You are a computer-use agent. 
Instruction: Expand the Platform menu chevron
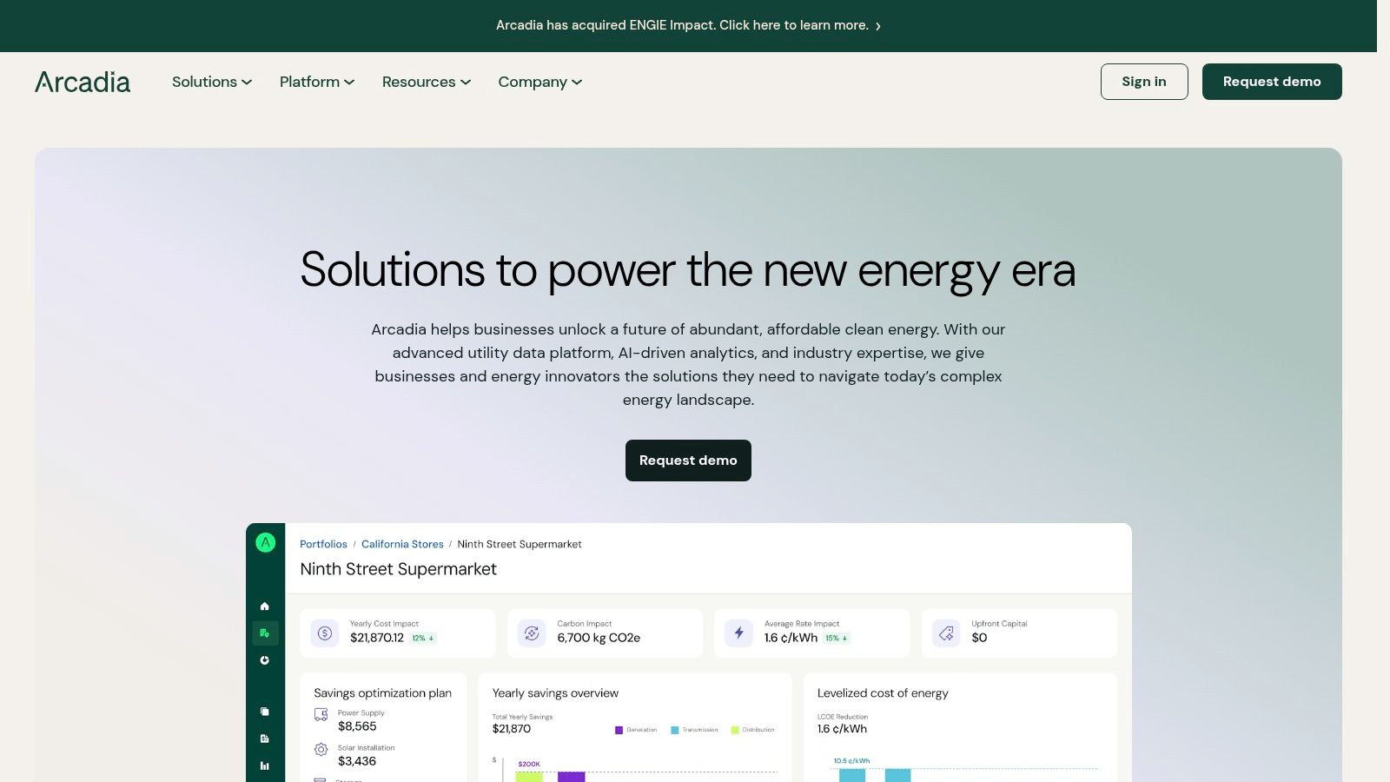click(349, 83)
